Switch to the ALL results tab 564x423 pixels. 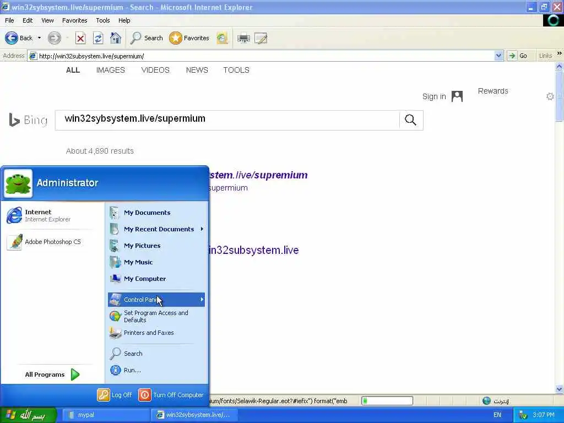pos(73,70)
